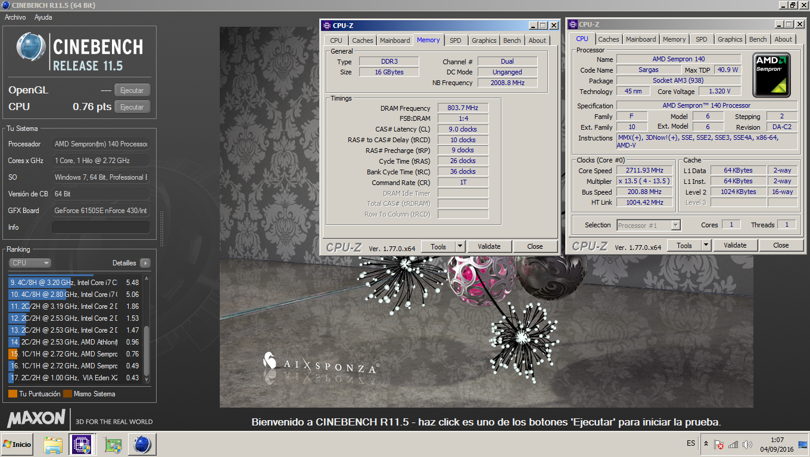Open SPD tab in processor window
The height and width of the screenshot is (457, 810).
coord(702,39)
